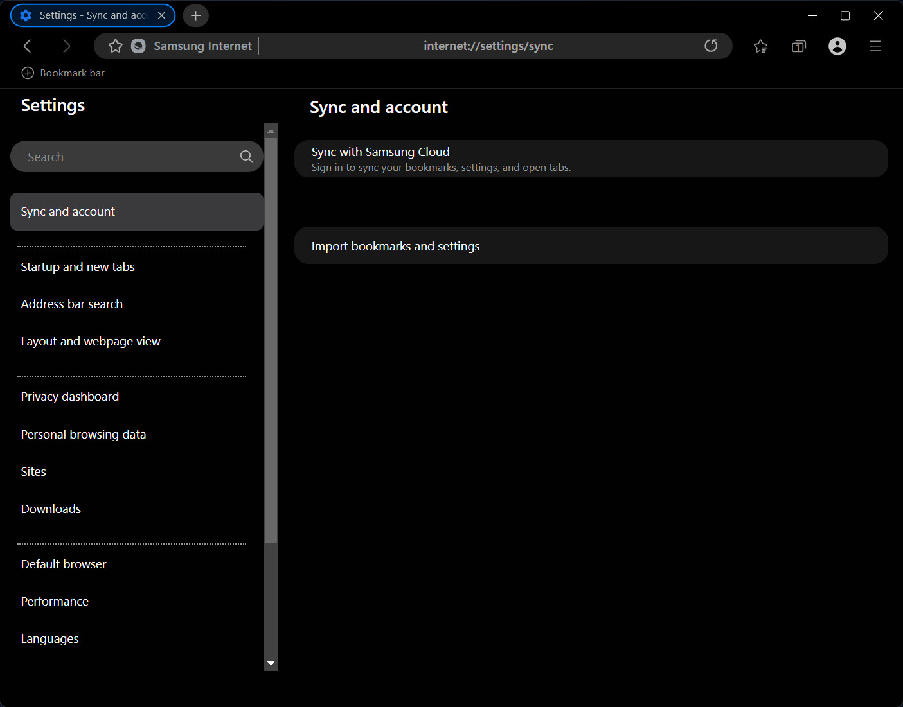Screen dimensions: 903x707
Task: Open the account profile icon
Action: [837, 46]
